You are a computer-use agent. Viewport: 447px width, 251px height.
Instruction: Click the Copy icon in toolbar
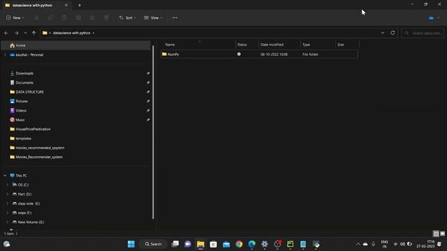pos(50,17)
